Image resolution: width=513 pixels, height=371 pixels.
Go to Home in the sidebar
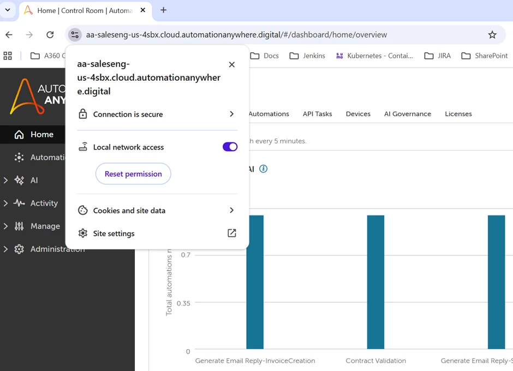pyautogui.click(x=33, y=134)
